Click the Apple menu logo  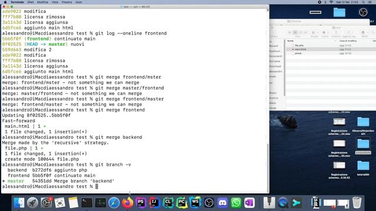(5, 2)
